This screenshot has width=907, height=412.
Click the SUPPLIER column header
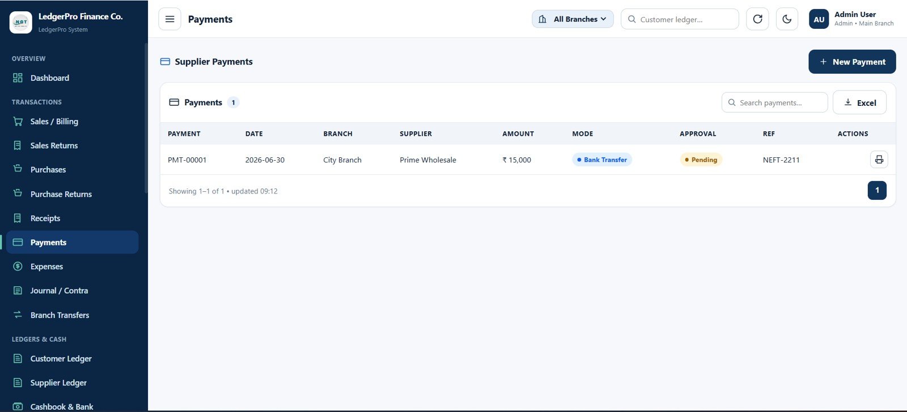(416, 134)
